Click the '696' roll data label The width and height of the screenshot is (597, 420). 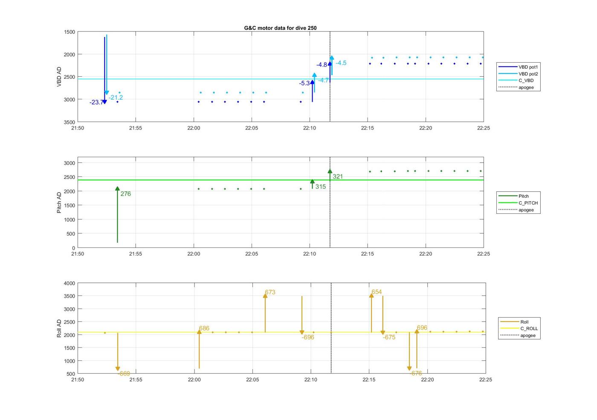tap(422, 328)
